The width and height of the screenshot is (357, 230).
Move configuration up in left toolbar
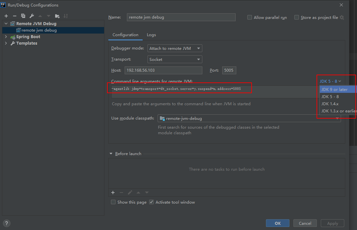click(40, 16)
